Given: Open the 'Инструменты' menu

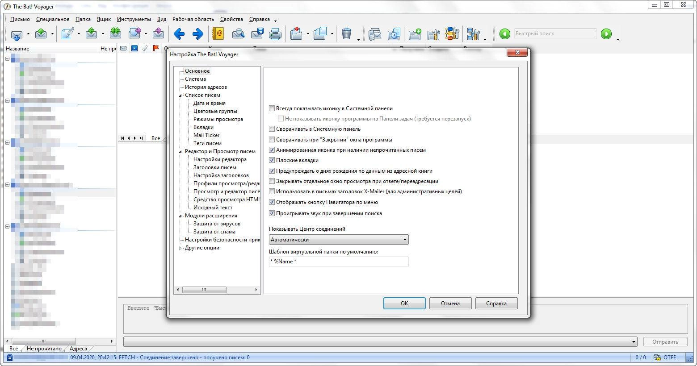Looking at the screenshot, I should [x=134, y=19].
